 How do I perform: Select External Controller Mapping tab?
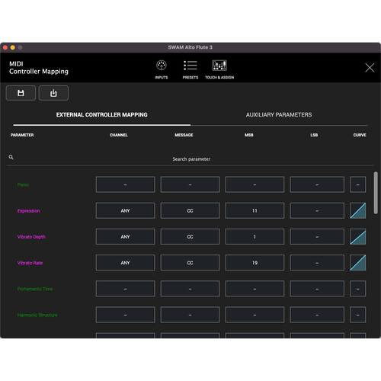click(102, 115)
